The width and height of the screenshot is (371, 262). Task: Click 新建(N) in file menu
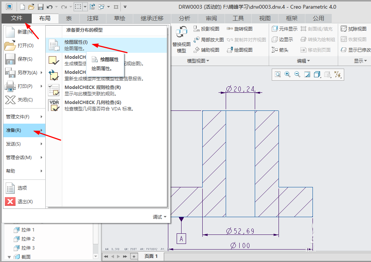24,32
